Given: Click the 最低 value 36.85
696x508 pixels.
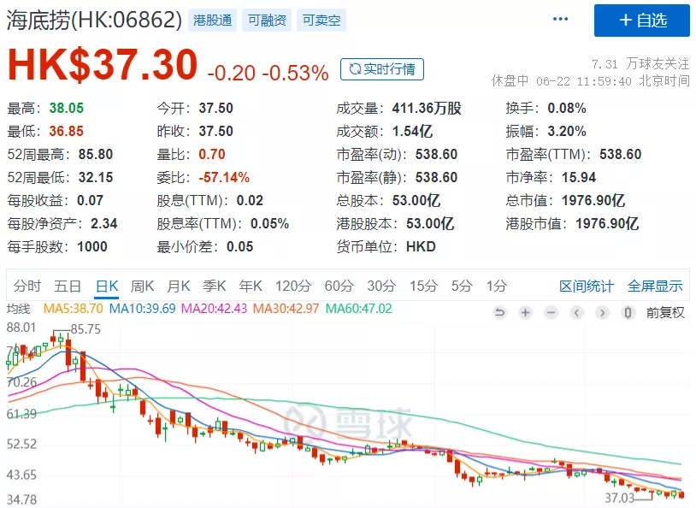Looking at the screenshot, I should [x=67, y=131].
